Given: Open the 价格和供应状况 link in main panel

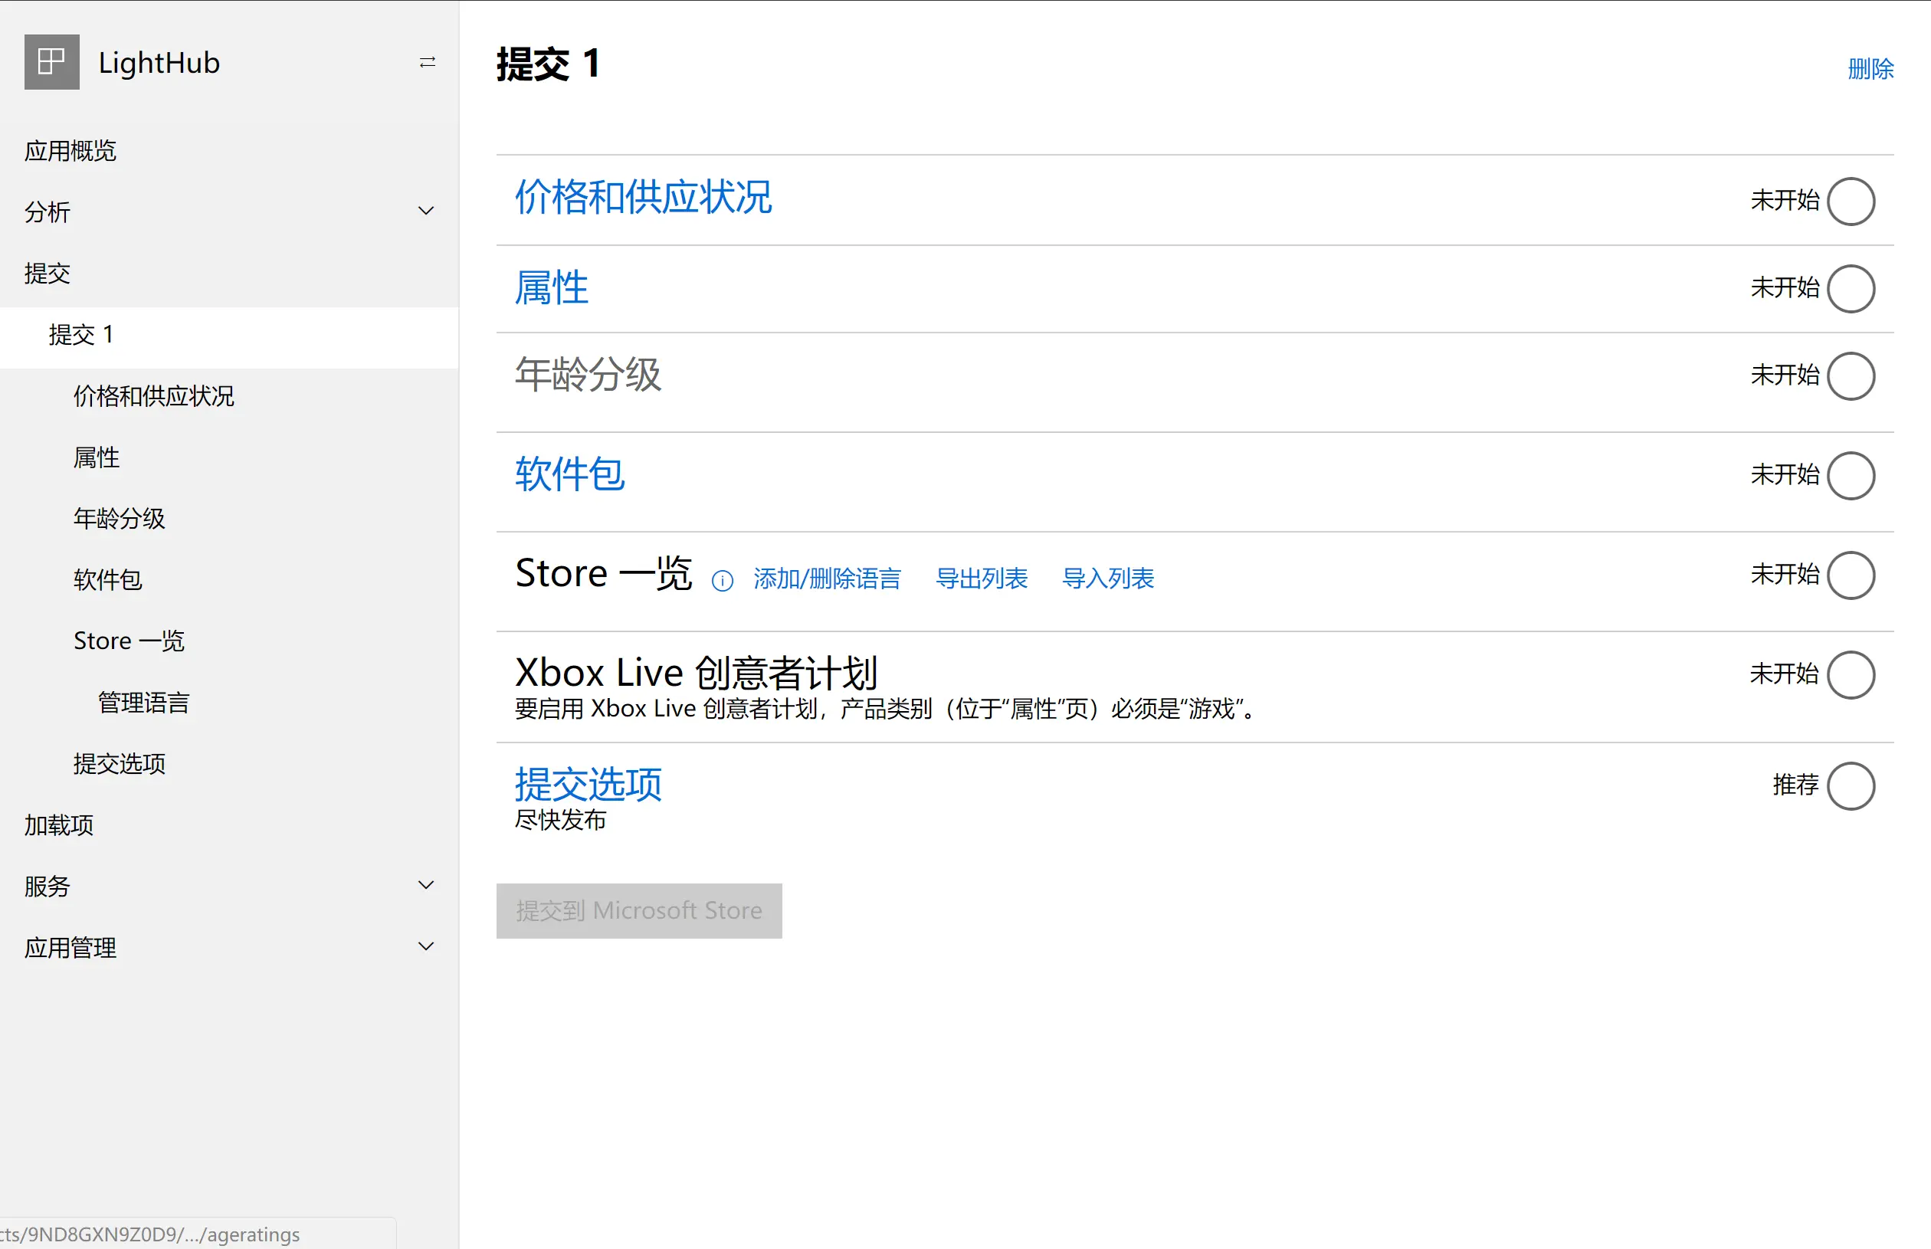Looking at the screenshot, I should coord(643,197).
